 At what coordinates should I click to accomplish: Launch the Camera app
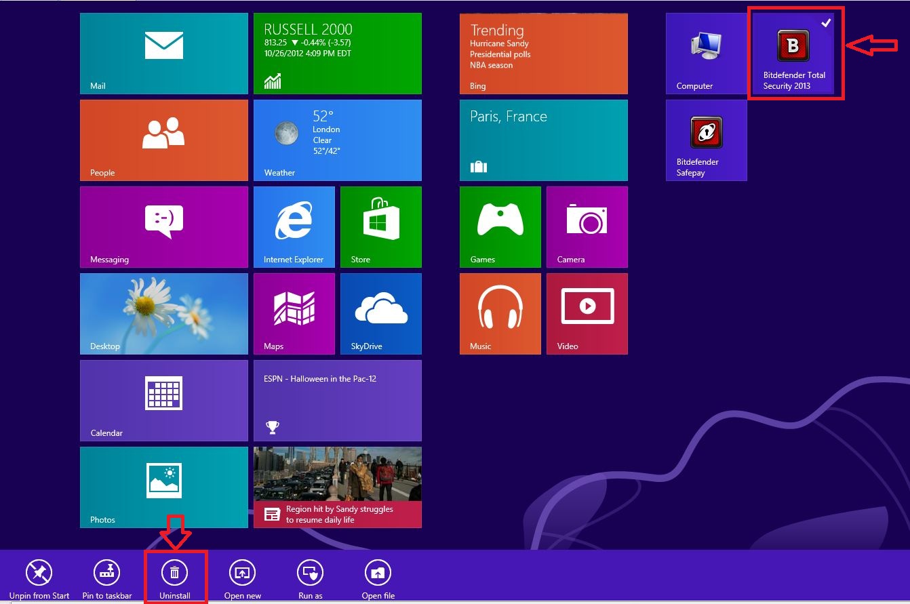pyautogui.click(x=587, y=226)
